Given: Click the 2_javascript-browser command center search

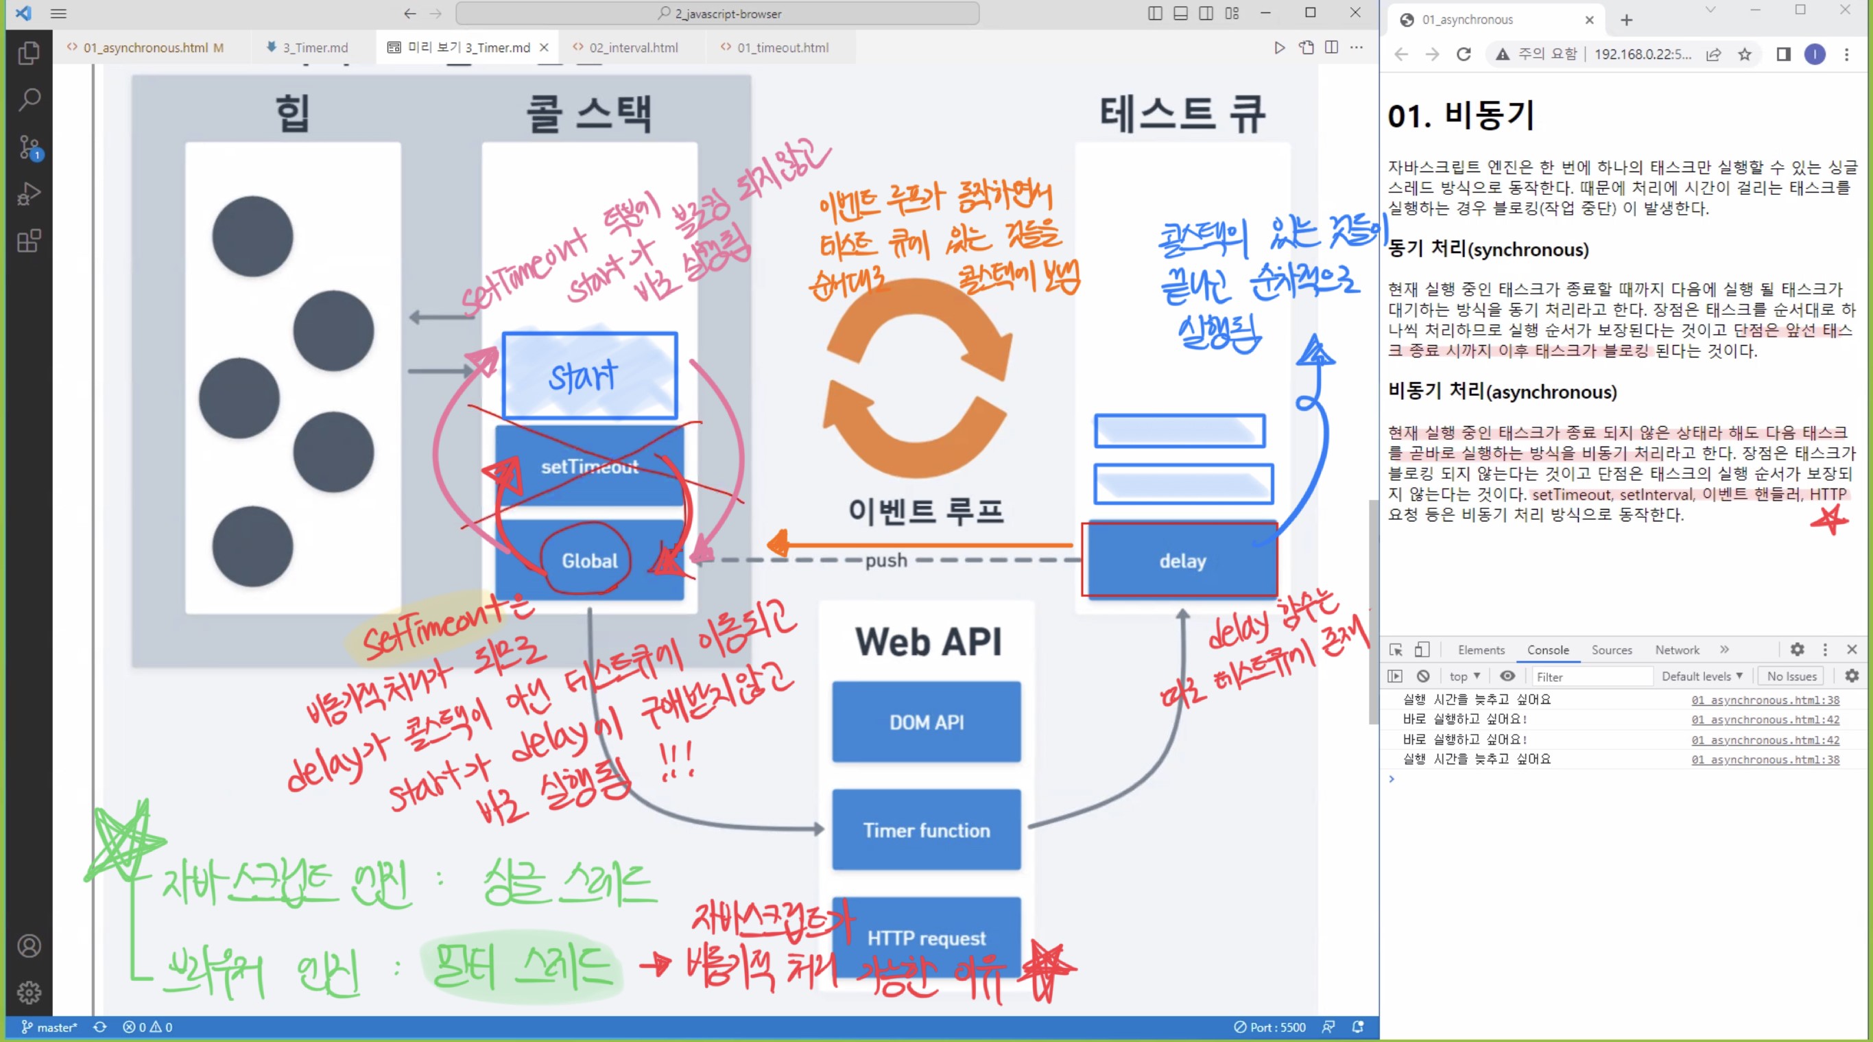Looking at the screenshot, I should coord(717,13).
